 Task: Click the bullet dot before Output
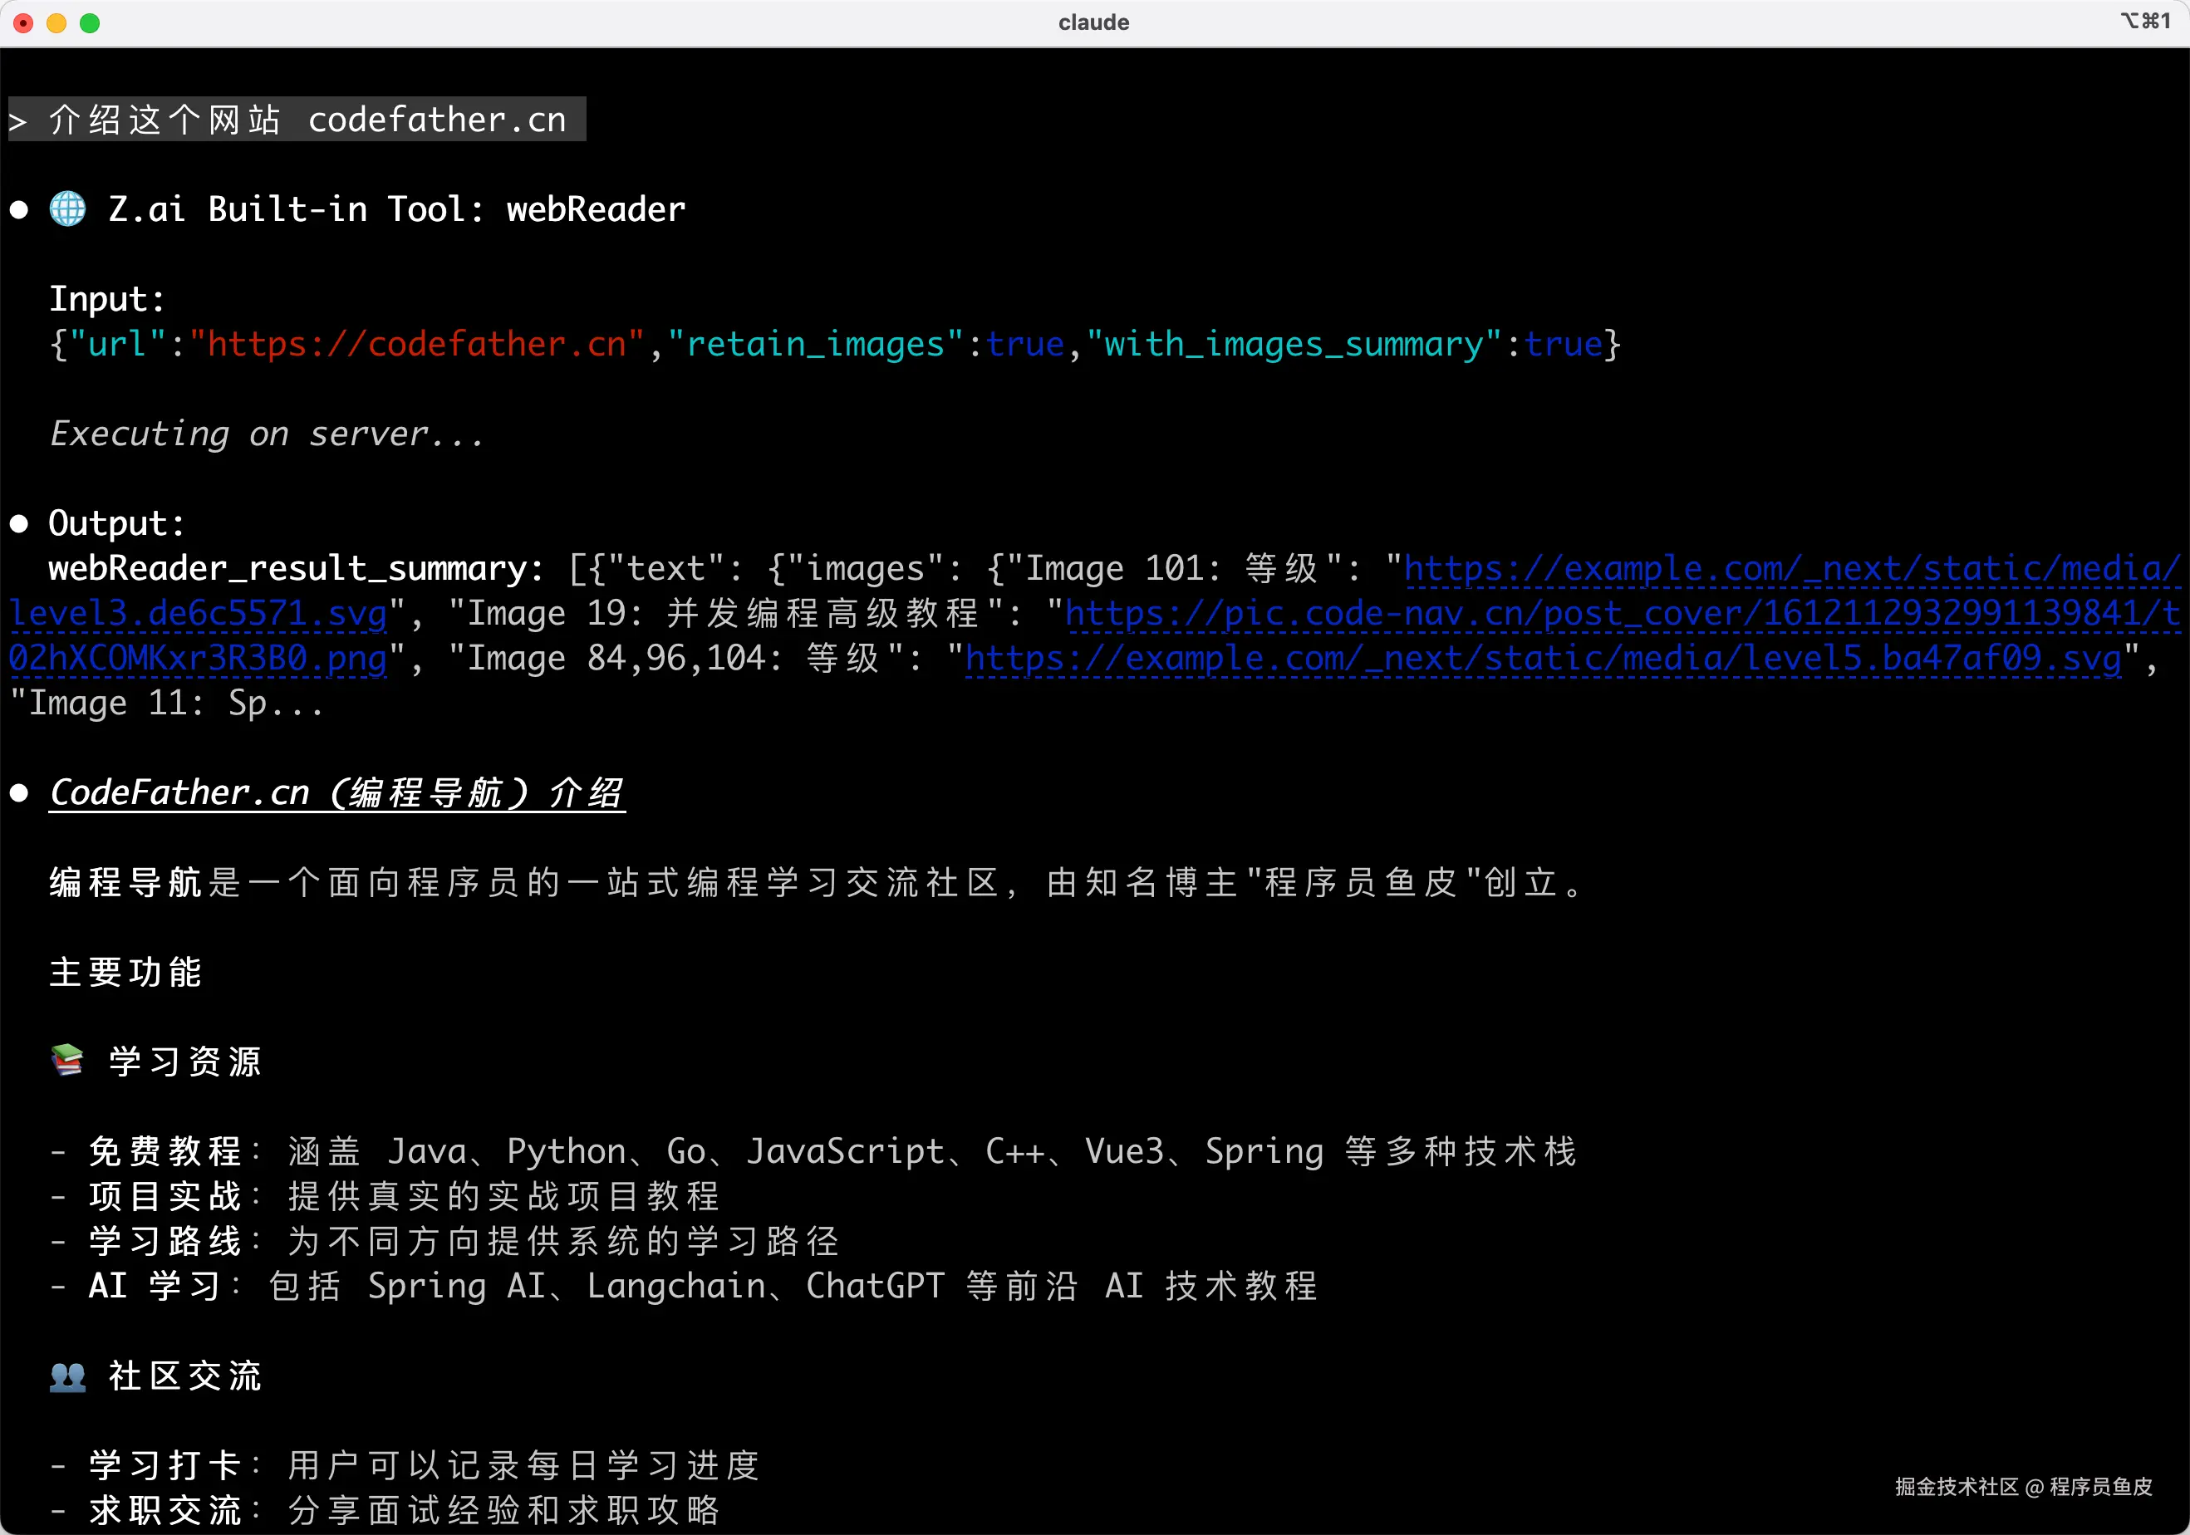coord(19,523)
